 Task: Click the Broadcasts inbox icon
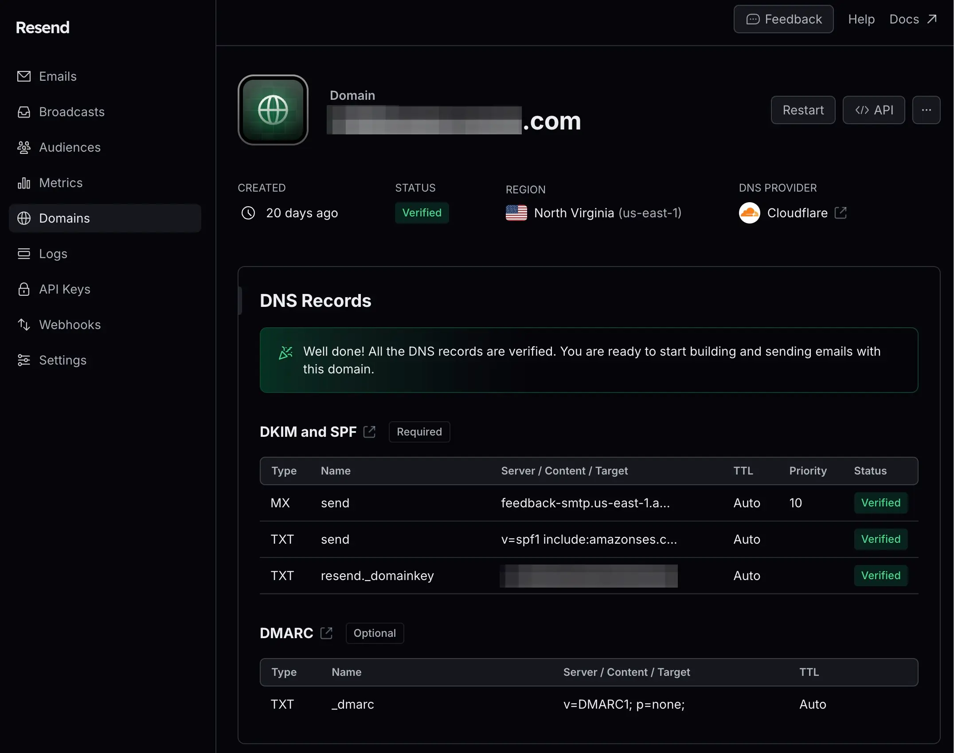[x=24, y=112]
